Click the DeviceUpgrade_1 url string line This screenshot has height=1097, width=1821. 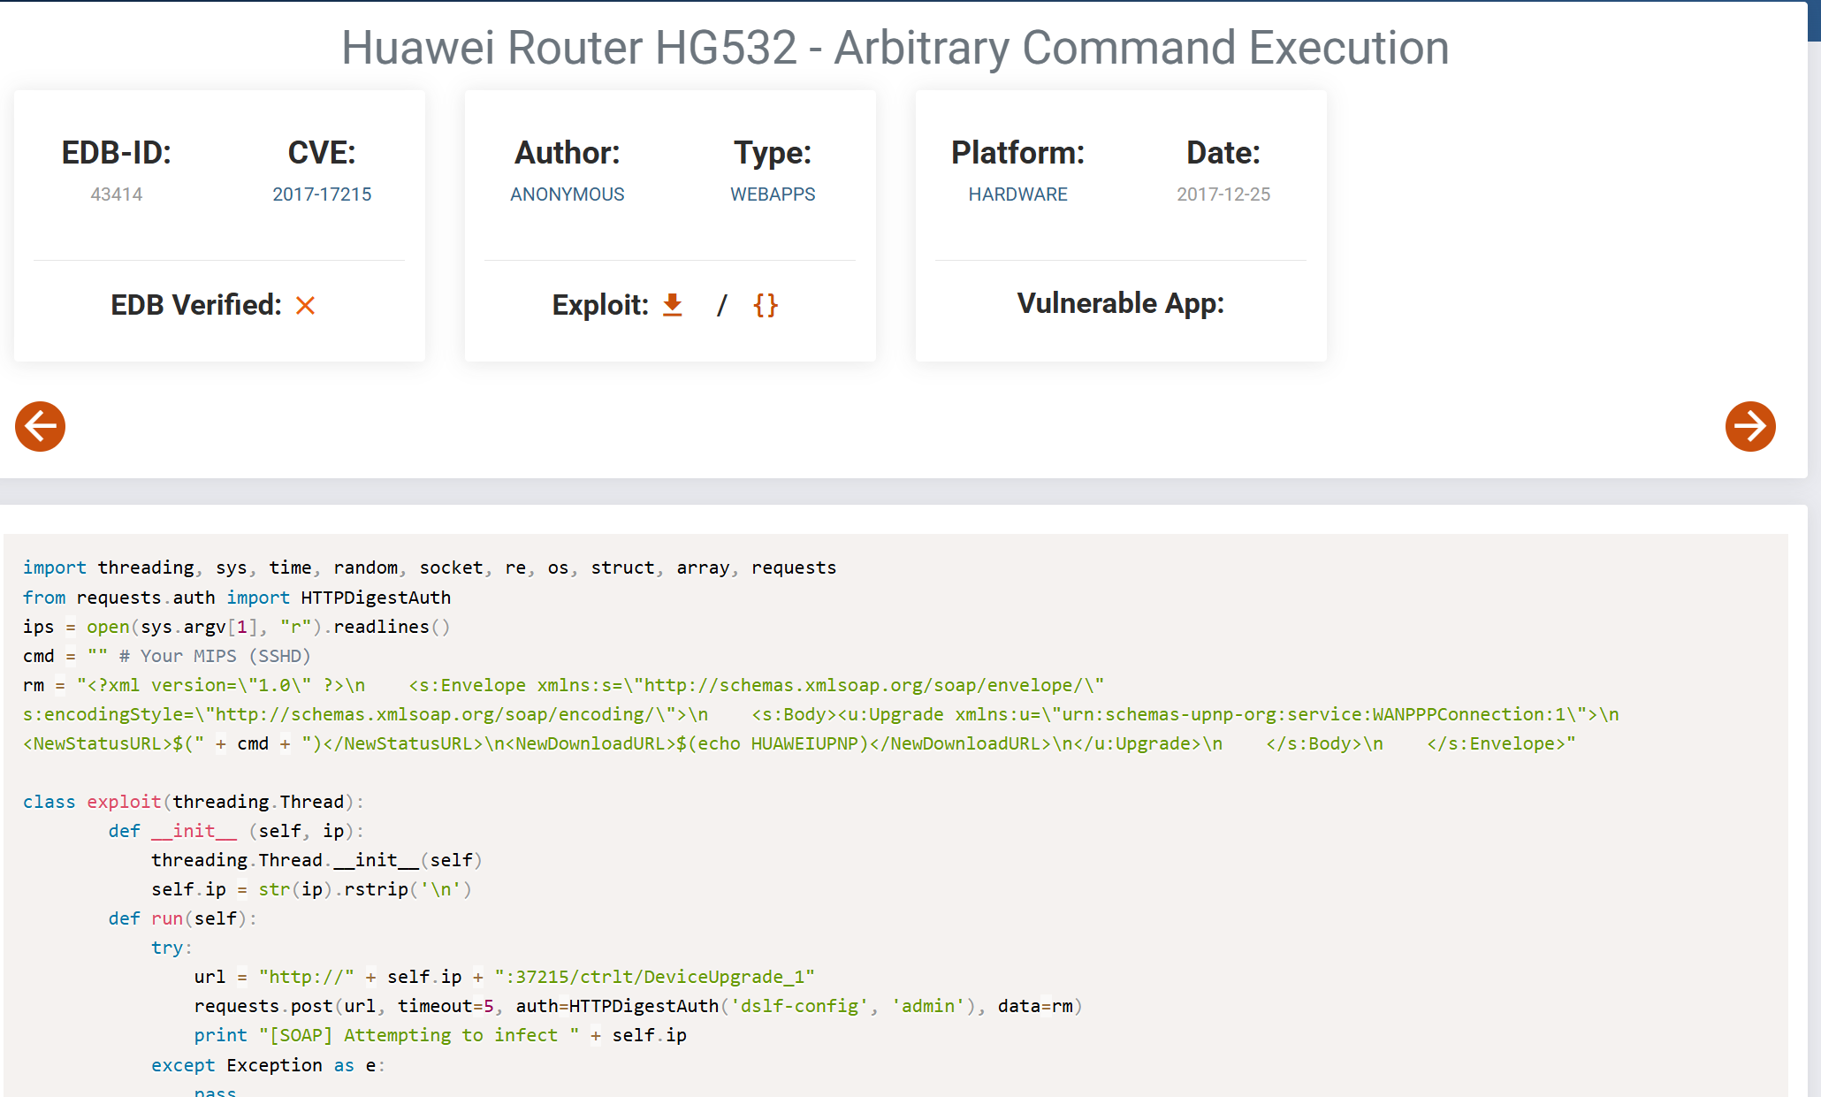point(504,977)
